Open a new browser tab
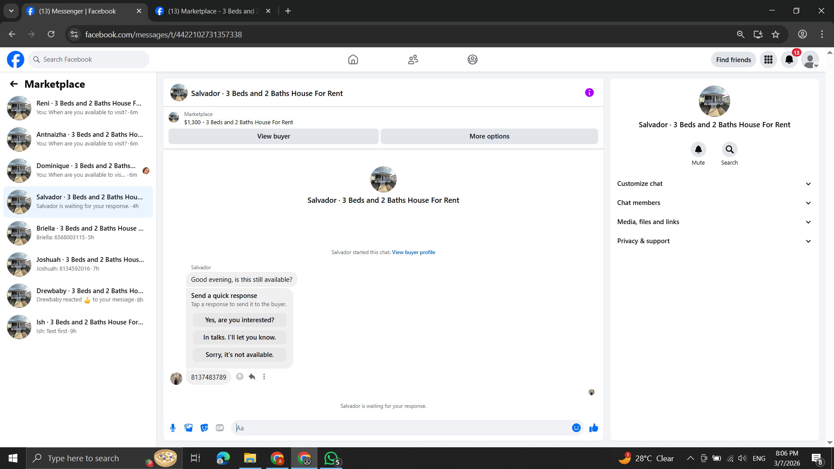 coord(288,11)
